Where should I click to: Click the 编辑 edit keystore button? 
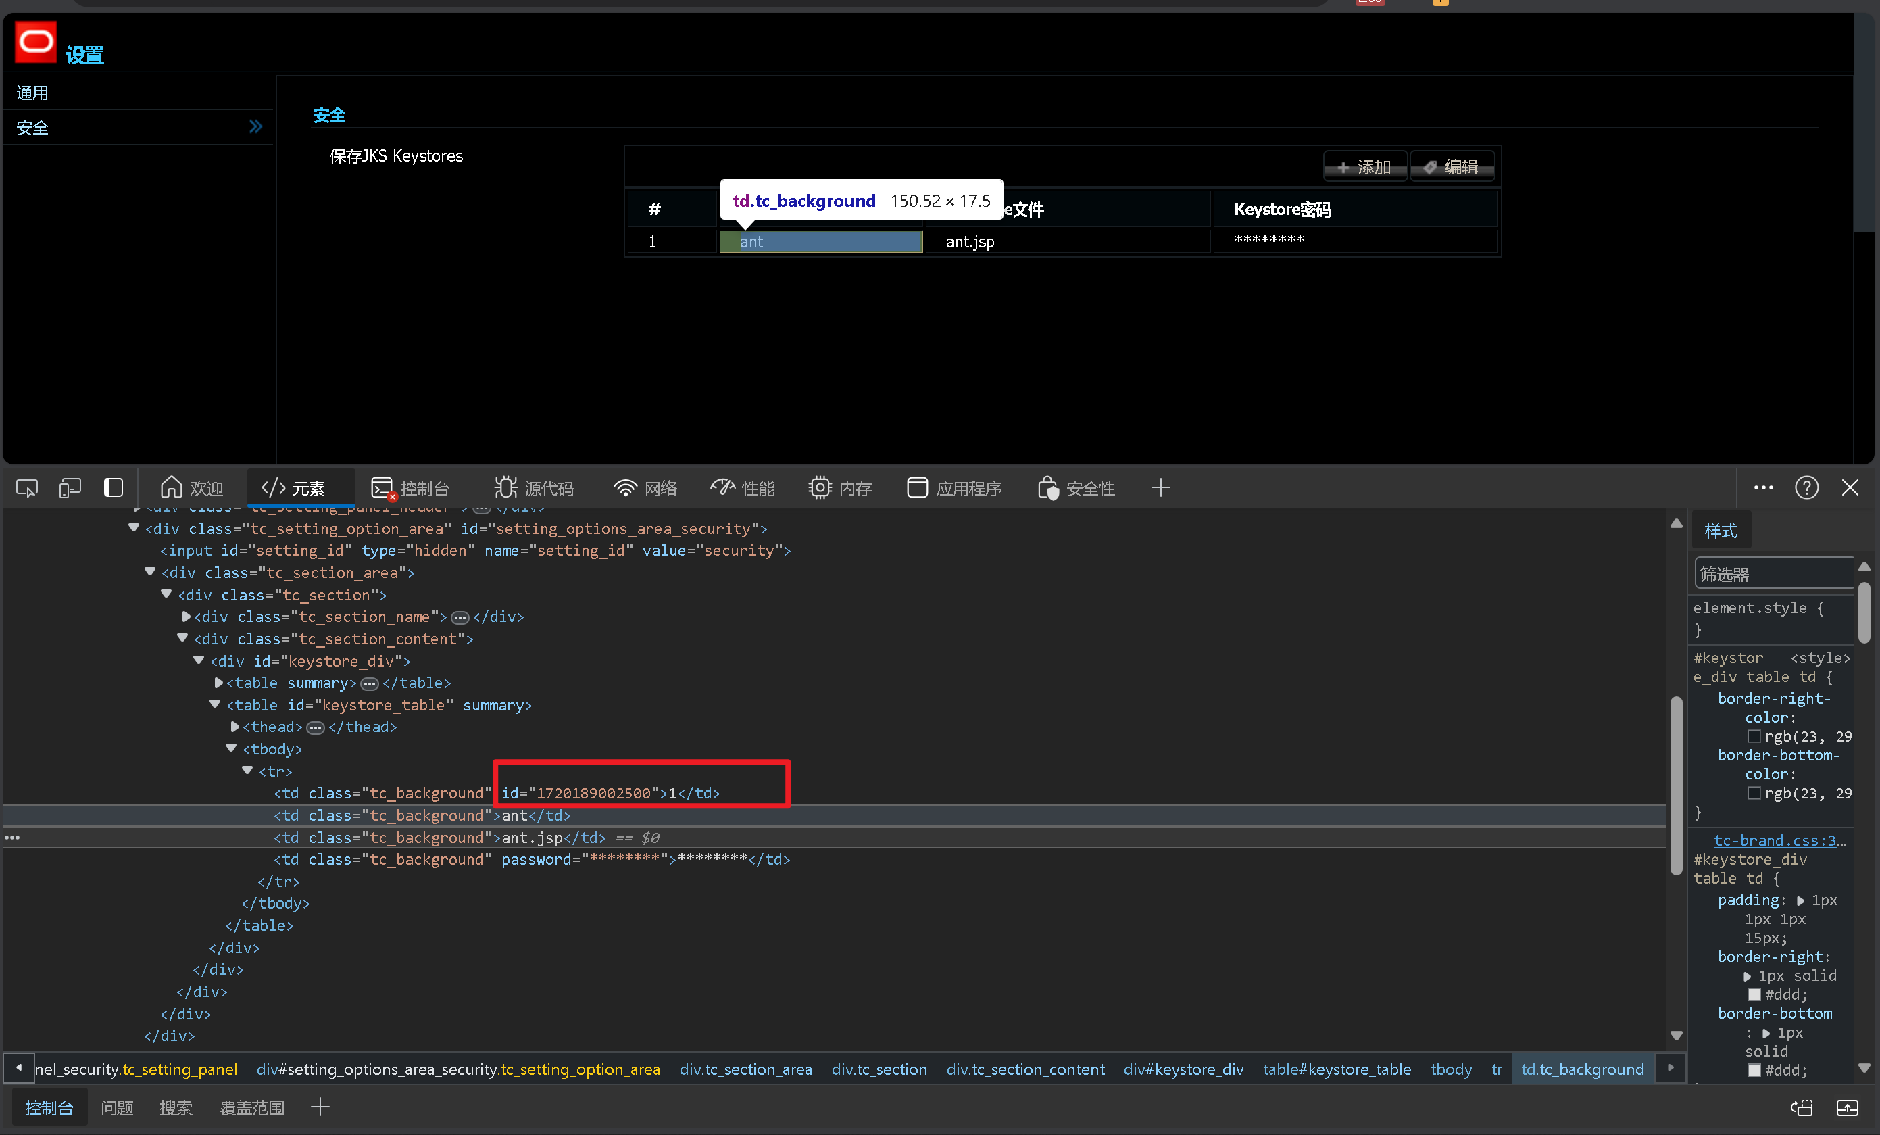[x=1452, y=167]
